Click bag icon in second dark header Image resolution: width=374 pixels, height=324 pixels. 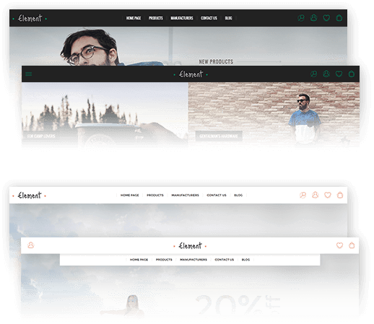click(x=352, y=74)
